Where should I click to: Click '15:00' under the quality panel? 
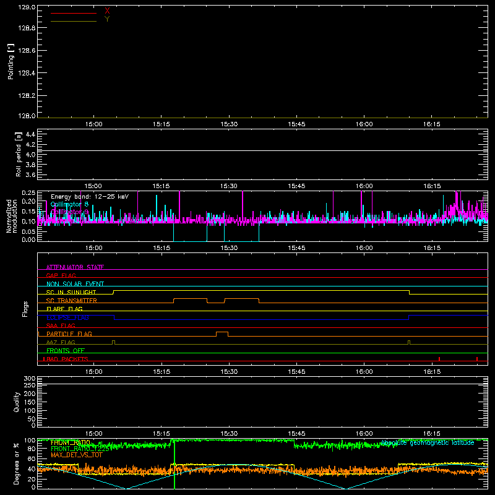[94, 434]
